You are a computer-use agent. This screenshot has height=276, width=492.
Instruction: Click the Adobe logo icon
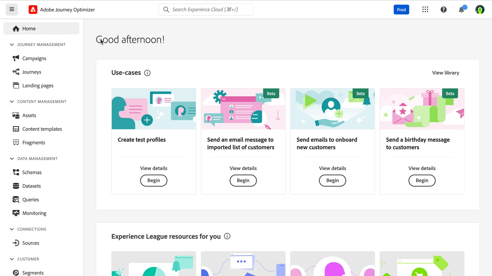pos(33,9)
